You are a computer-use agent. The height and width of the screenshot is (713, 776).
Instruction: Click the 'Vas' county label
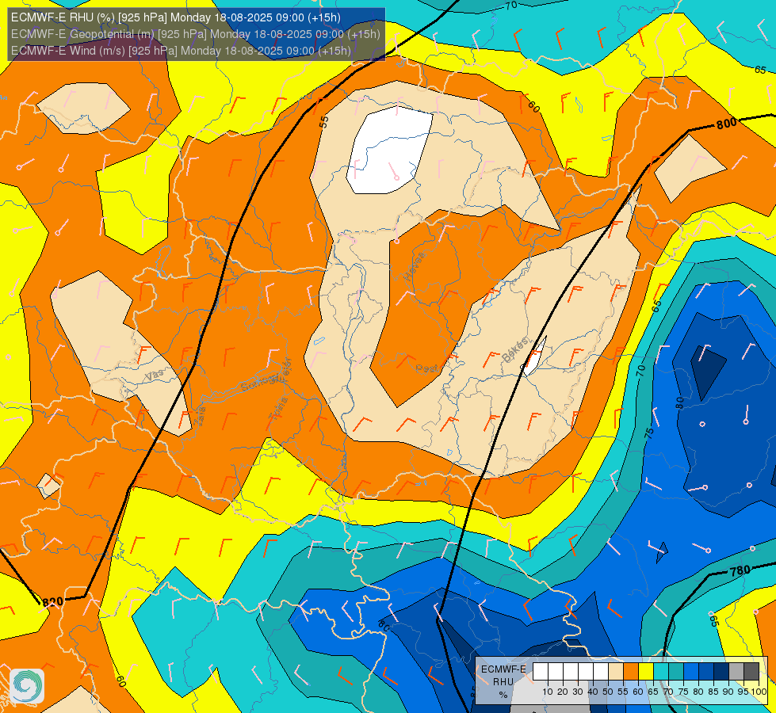[155, 376]
